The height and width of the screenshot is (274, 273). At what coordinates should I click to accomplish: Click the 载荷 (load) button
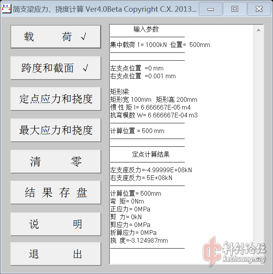(55, 37)
